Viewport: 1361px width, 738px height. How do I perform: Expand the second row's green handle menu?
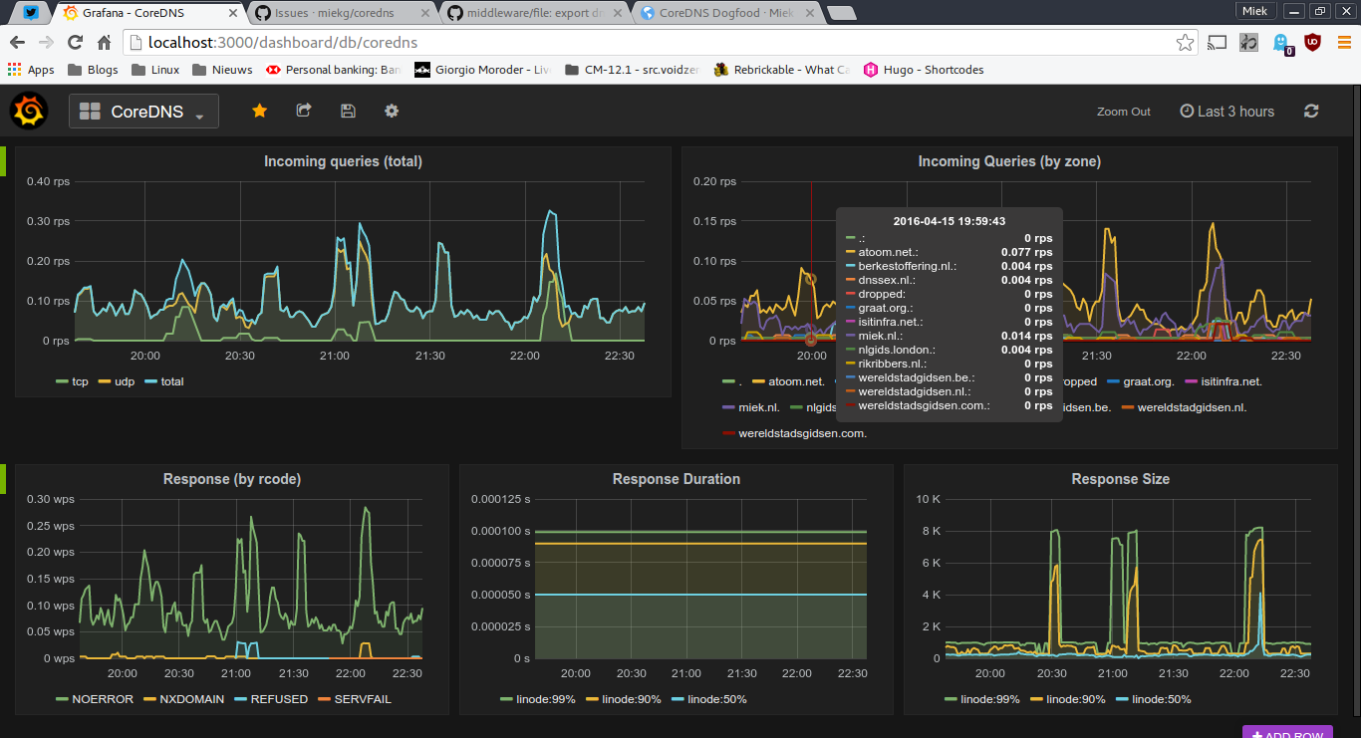click(3, 479)
